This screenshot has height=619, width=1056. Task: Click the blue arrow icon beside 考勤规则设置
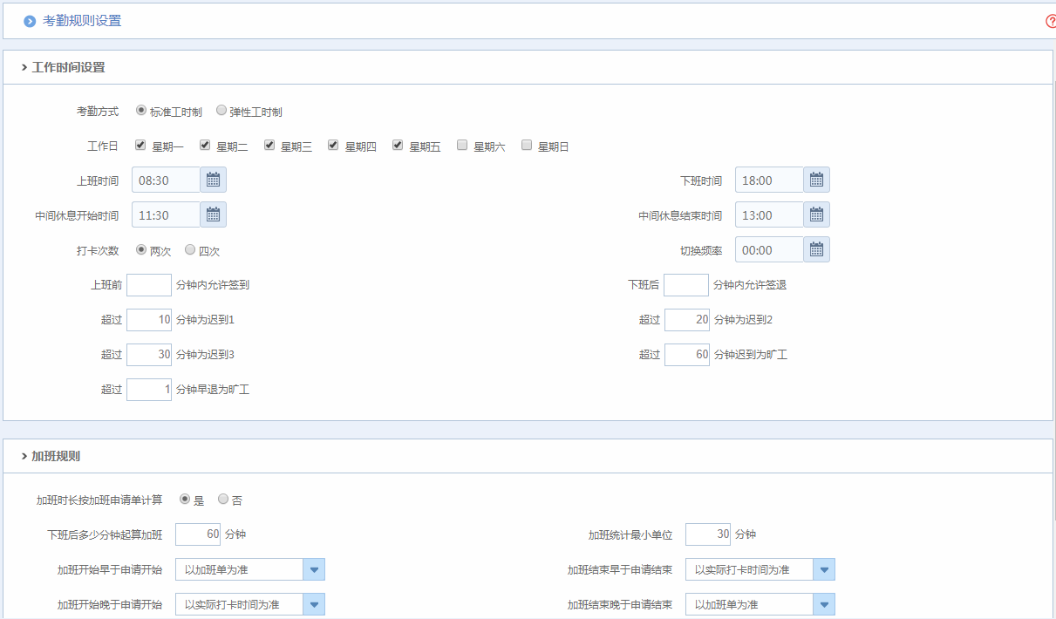click(x=30, y=21)
